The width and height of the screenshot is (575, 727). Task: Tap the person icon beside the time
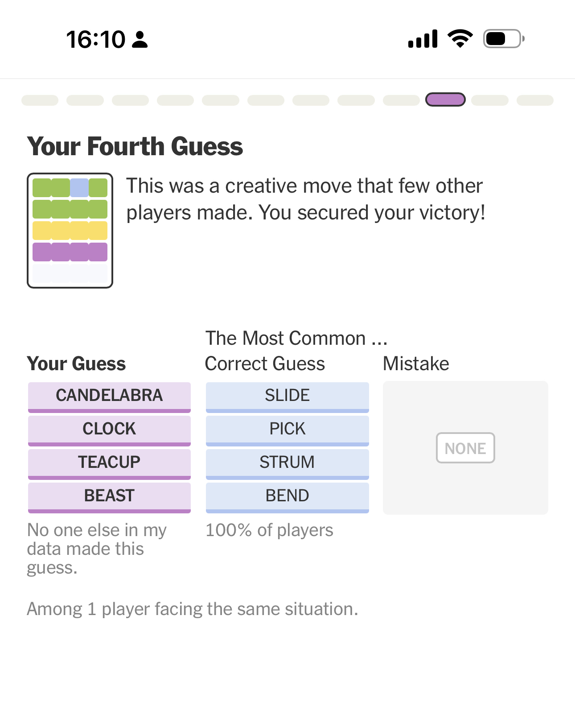pos(140,39)
